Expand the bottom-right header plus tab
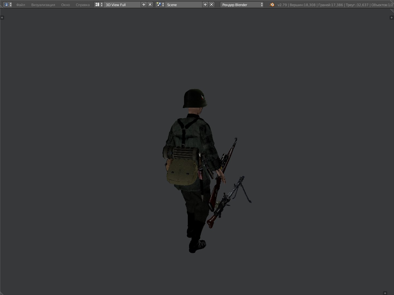The width and height of the screenshot is (394, 295). (x=385, y=293)
